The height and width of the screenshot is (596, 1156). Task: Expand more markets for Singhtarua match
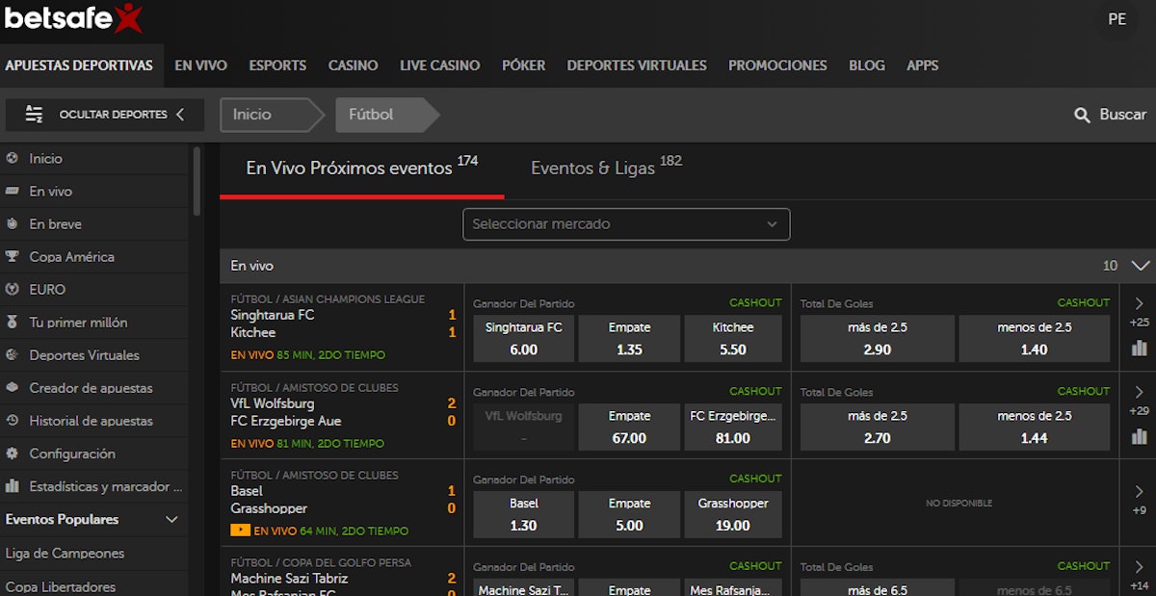coord(1140,305)
